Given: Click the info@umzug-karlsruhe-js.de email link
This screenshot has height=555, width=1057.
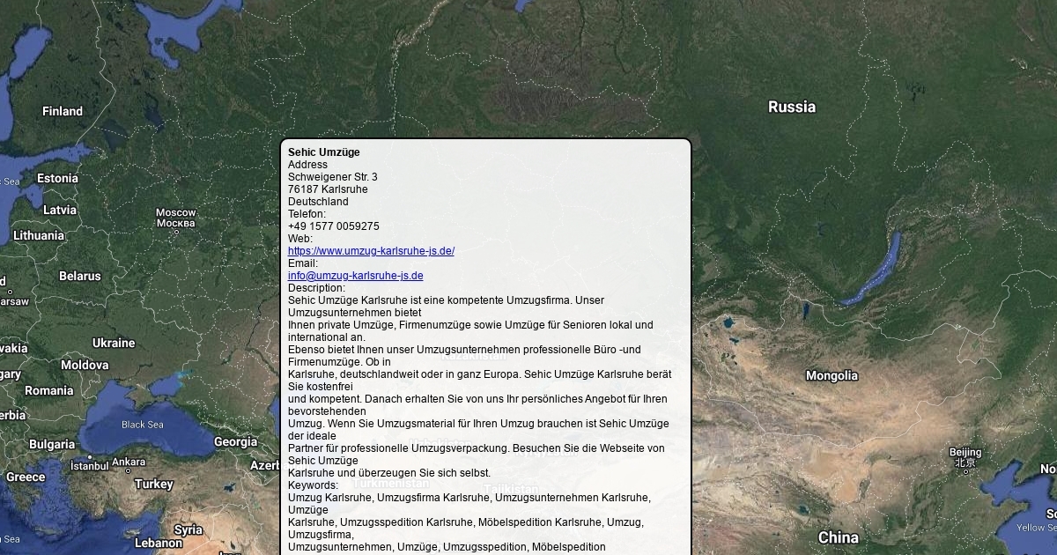Looking at the screenshot, I should (355, 276).
